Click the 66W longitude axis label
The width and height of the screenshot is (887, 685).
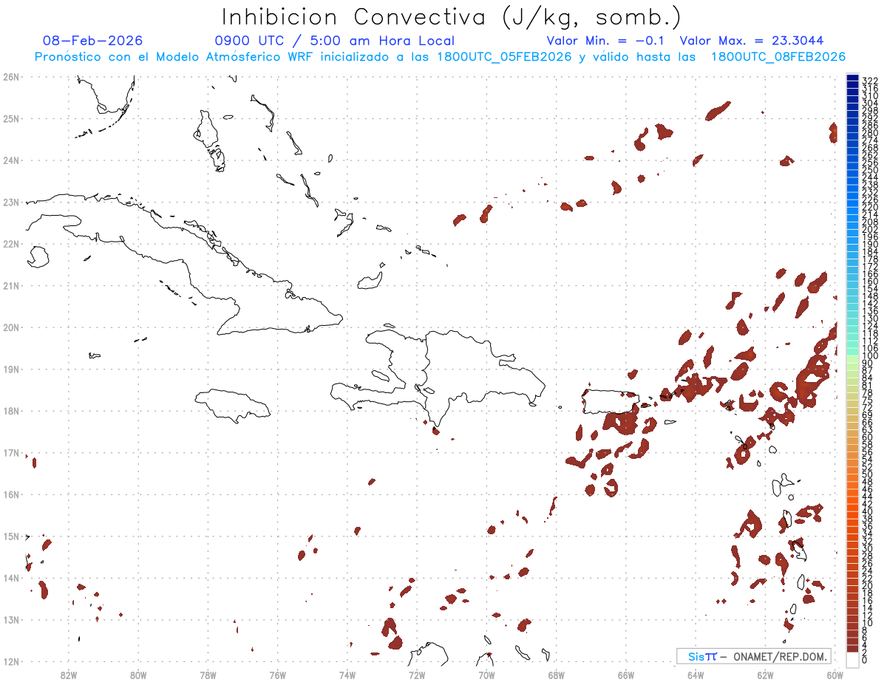pos(626,674)
